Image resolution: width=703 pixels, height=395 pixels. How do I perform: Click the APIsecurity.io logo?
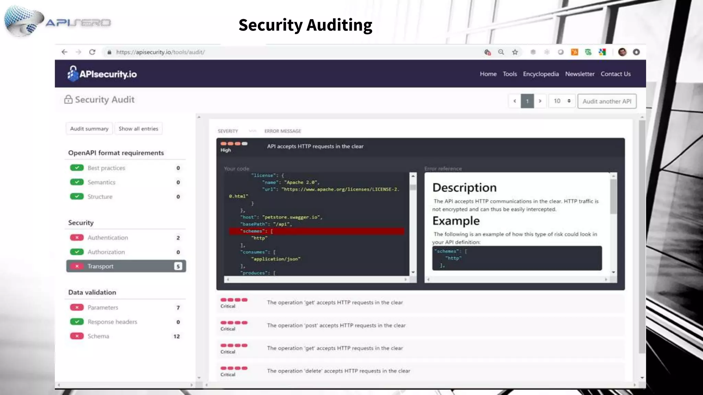[x=102, y=74]
